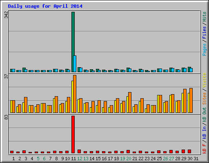The image size is (209, 163).
Task: Click the "Daily usage for April 2014" title
Action: (x=45, y=6)
